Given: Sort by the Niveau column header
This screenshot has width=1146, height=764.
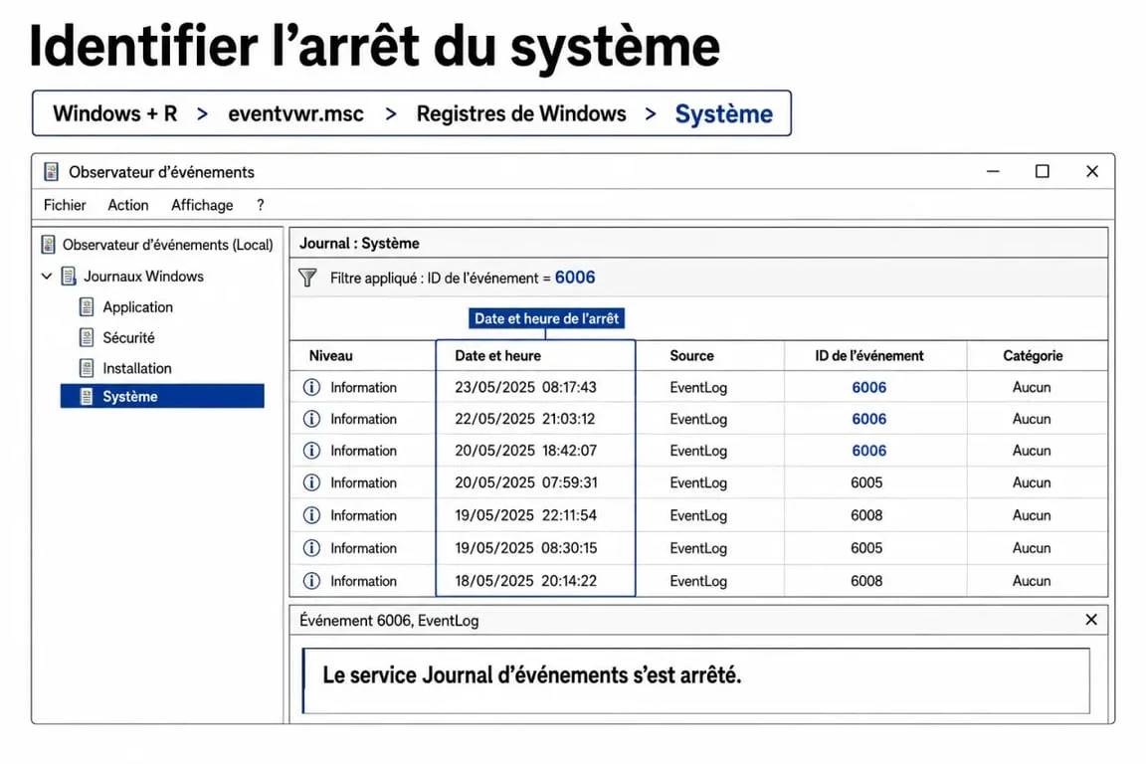Looking at the screenshot, I should (x=330, y=356).
